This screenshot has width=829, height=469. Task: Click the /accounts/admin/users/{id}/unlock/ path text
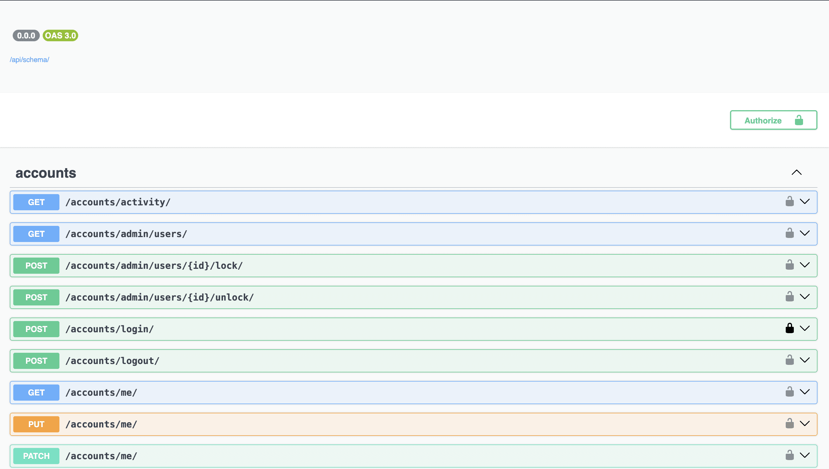pos(160,297)
